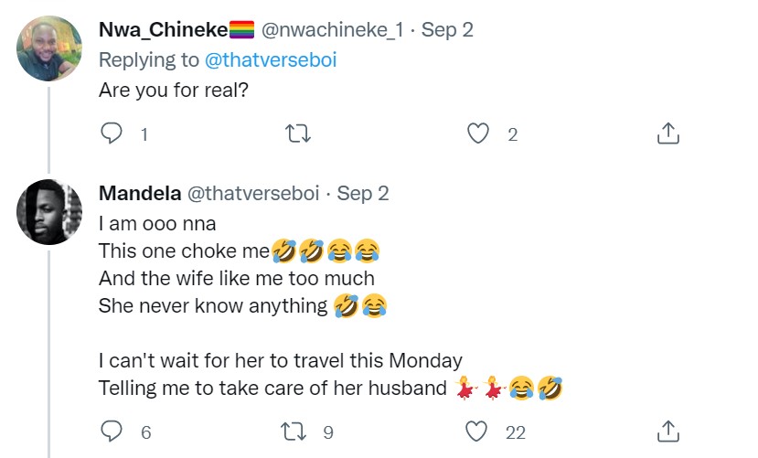Image resolution: width=758 pixels, height=458 pixels.
Task: Click Mandela's @thatverseboi handle
Action: click(252, 194)
